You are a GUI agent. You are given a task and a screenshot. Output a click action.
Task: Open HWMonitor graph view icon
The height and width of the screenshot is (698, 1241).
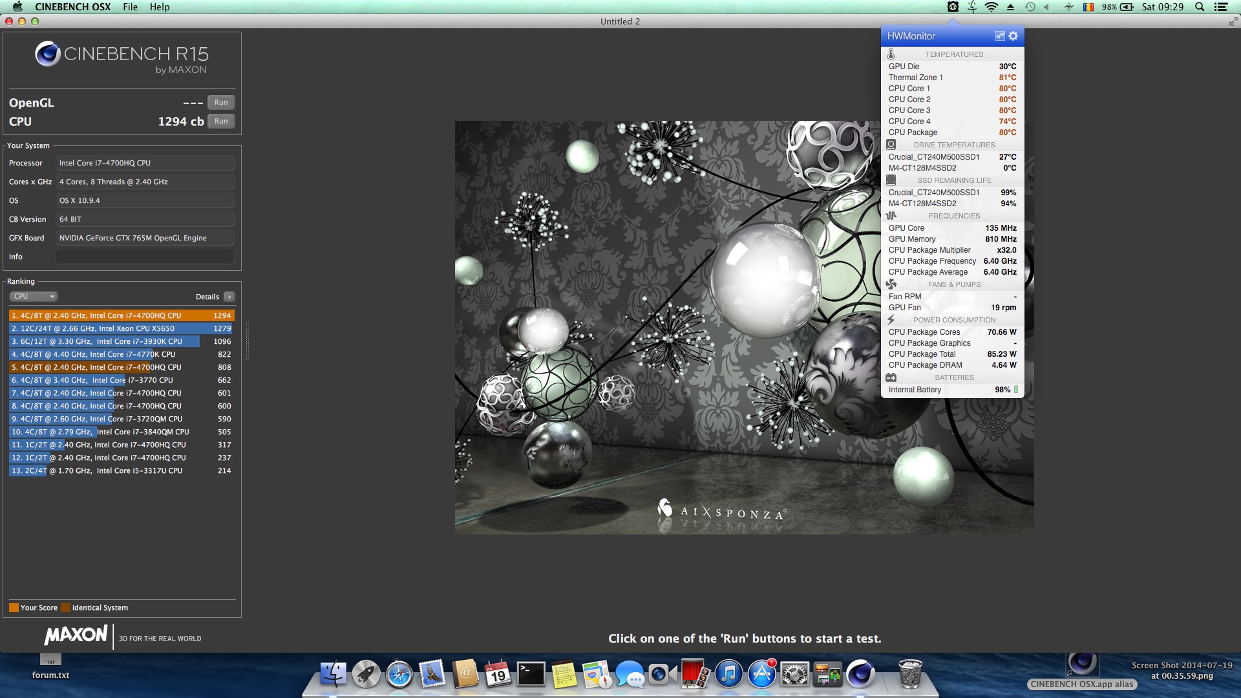click(999, 36)
